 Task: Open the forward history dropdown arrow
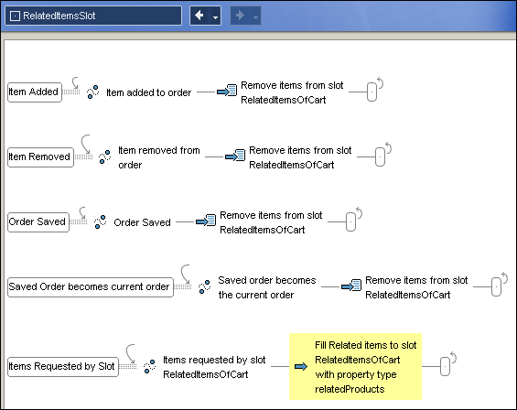tap(255, 16)
